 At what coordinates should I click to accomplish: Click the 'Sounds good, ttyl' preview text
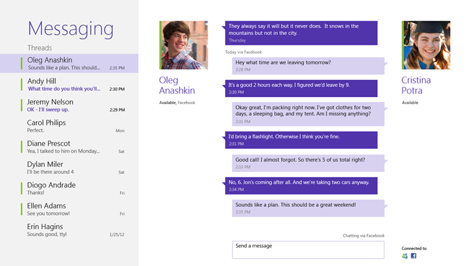click(47, 234)
